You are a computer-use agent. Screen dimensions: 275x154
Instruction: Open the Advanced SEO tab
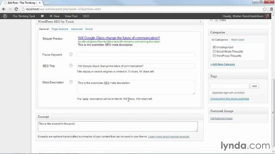click(76, 29)
